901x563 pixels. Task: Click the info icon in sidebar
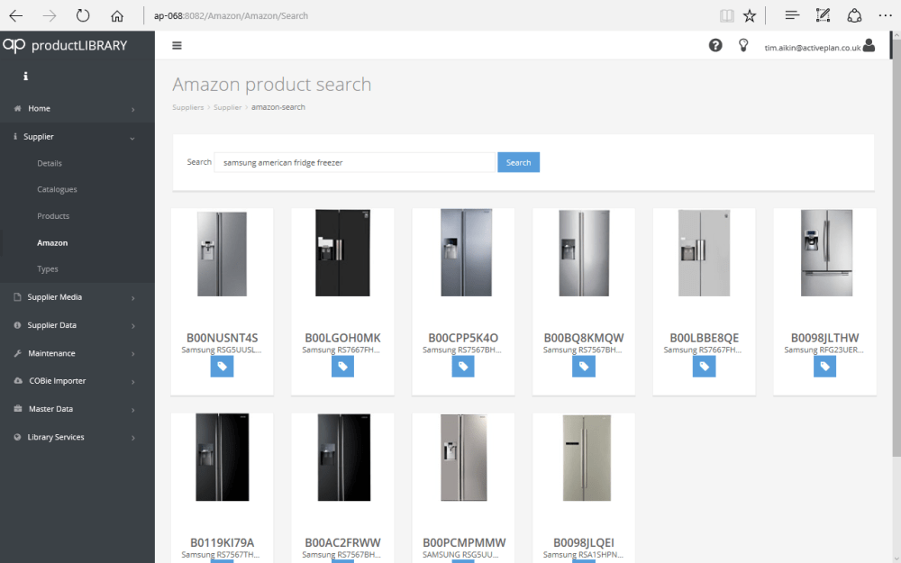click(x=25, y=77)
